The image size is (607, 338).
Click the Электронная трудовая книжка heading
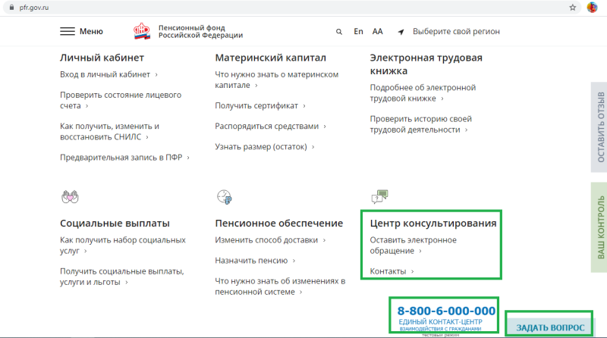pyautogui.click(x=426, y=64)
